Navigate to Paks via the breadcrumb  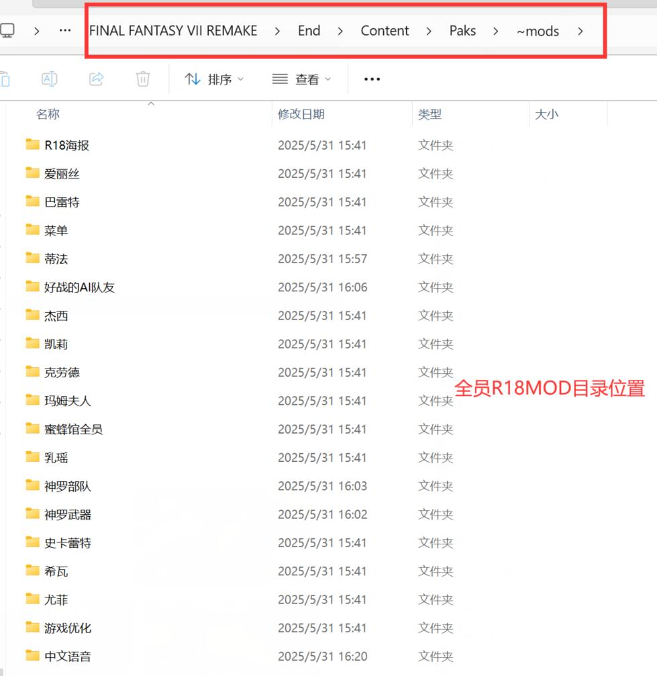pyautogui.click(x=462, y=30)
